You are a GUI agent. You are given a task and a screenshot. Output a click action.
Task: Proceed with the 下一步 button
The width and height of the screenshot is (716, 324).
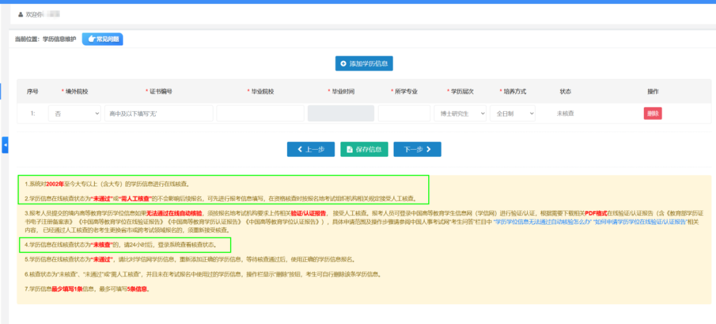tap(418, 149)
